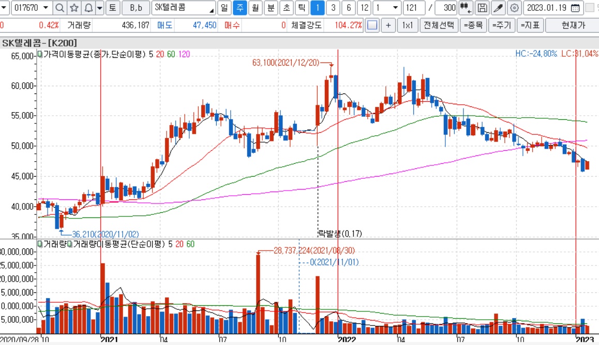The width and height of the screenshot is (599, 345).
Task: Click the 28,737,224(2021/08/30) volume label
Action: [314, 250]
